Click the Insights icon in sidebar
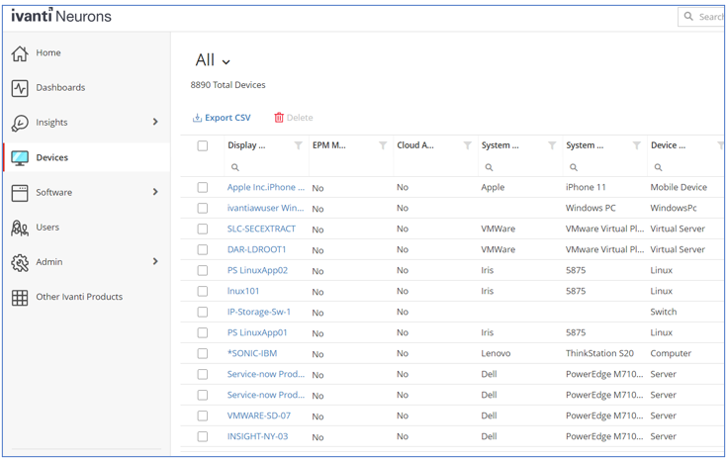726x461 pixels. click(20, 123)
